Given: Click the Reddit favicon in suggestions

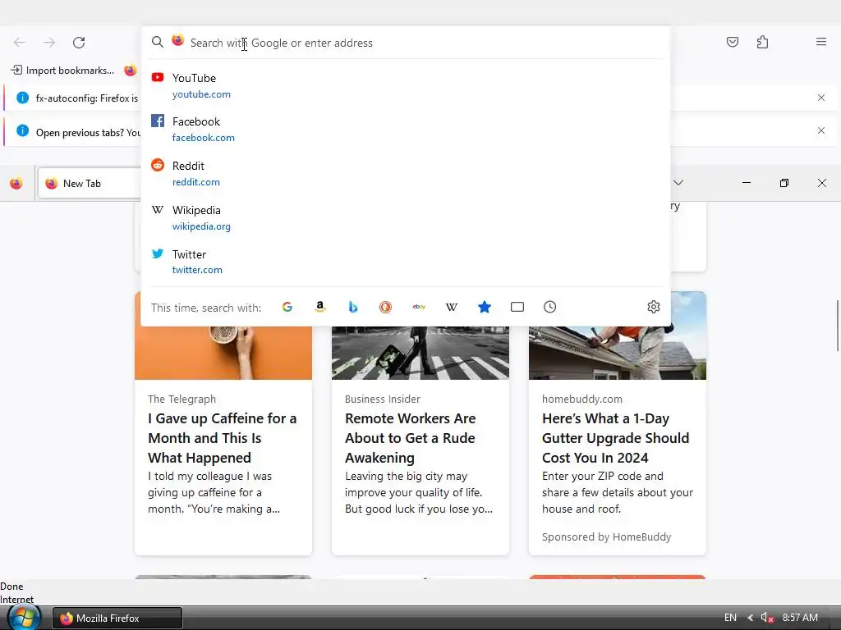Looking at the screenshot, I should 158,164.
